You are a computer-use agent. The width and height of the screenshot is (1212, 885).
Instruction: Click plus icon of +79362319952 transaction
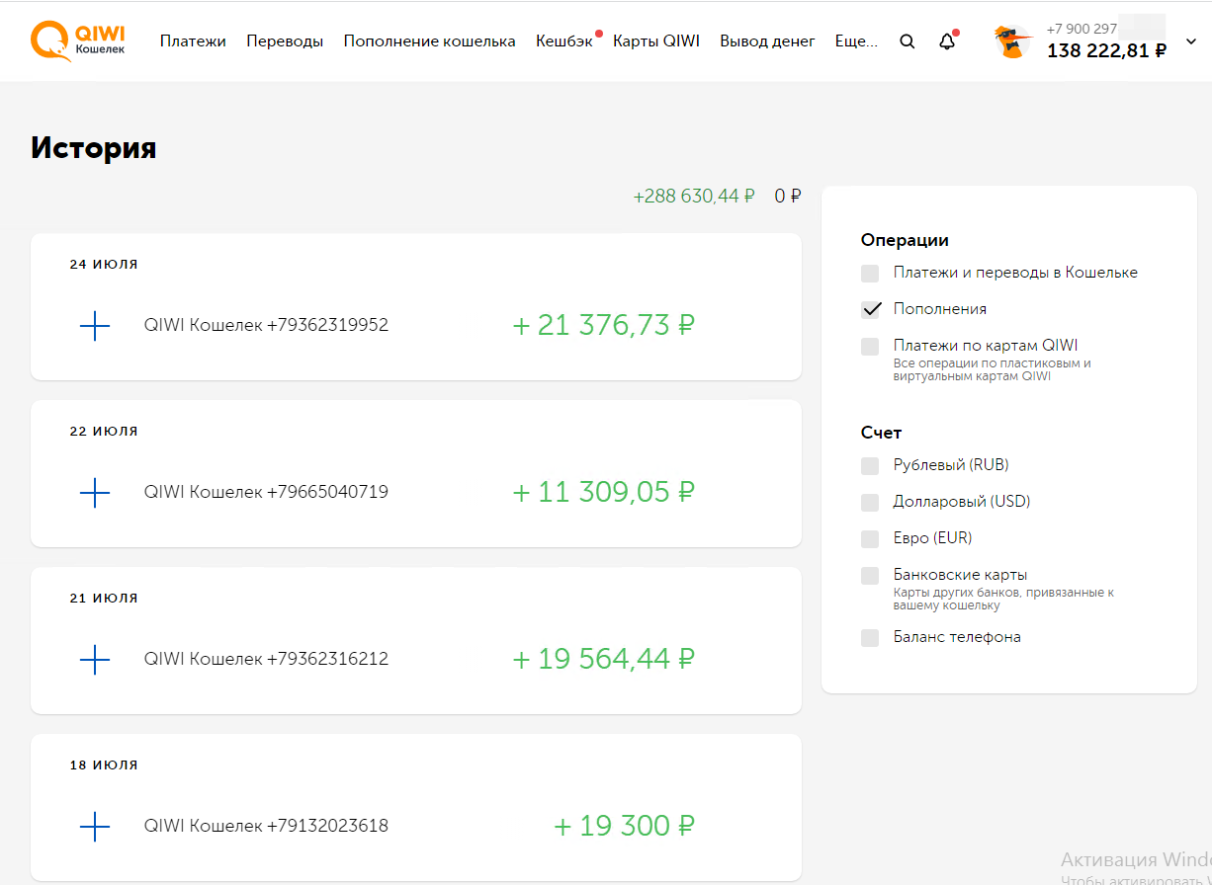(x=95, y=325)
